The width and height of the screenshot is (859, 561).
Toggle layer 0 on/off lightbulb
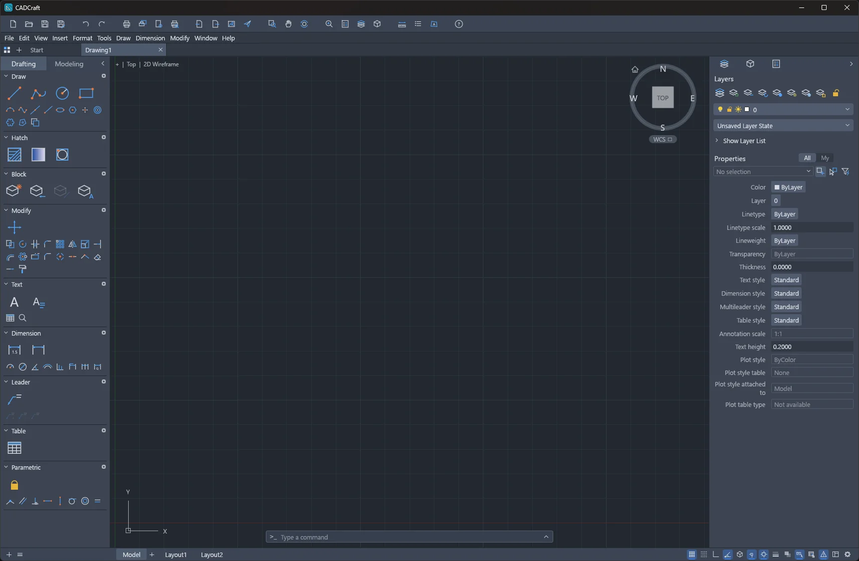(720, 109)
